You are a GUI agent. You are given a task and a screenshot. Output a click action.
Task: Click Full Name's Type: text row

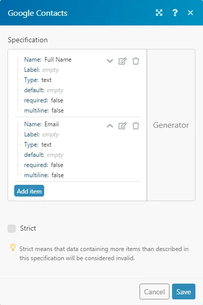[x=38, y=80]
